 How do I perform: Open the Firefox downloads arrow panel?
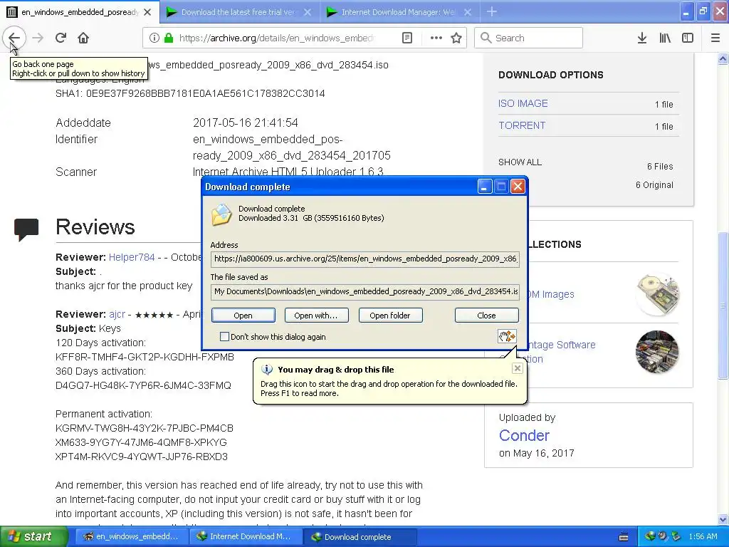642,38
